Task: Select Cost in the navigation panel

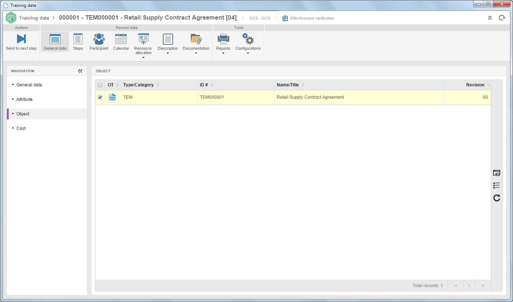Action: (21, 128)
